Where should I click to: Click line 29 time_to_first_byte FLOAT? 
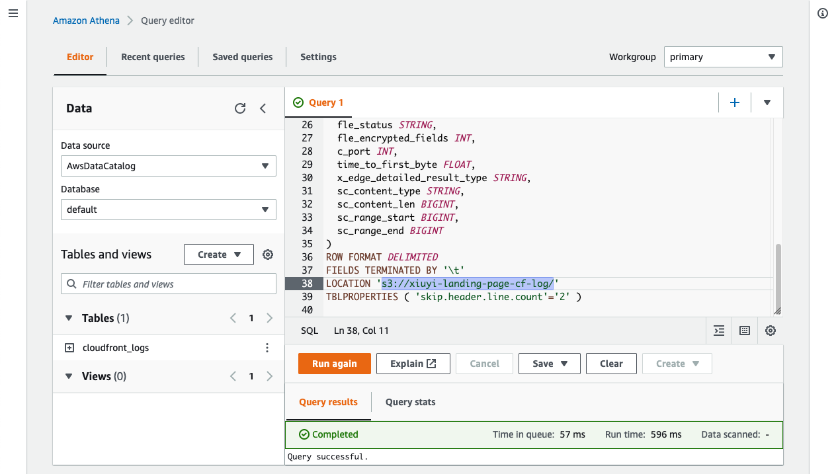click(x=406, y=165)
